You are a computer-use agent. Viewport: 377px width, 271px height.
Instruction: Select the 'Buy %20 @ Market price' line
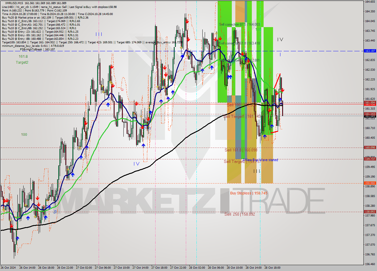45,17
